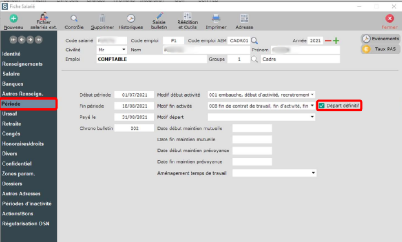Expand the Civilité dropdown
Viewport: 402px width, 242px height.
pyautogui.click(x=124, y=50)
